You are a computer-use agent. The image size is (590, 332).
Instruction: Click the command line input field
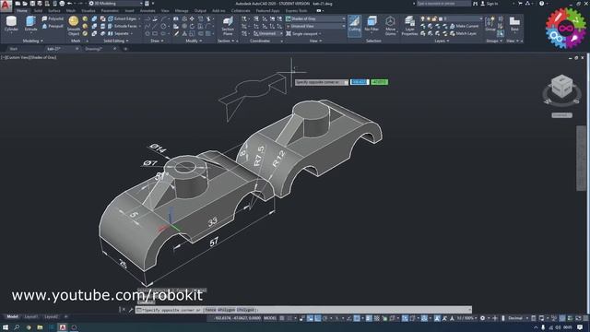(x=303, y=310)
